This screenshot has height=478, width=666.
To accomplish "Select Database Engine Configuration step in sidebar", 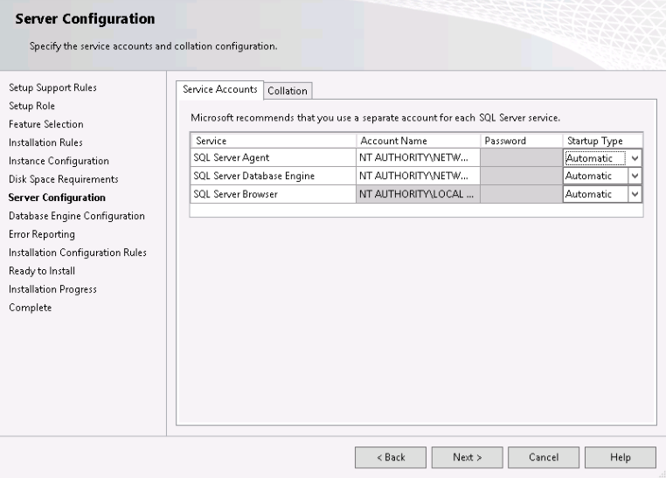I will [76, 216].
